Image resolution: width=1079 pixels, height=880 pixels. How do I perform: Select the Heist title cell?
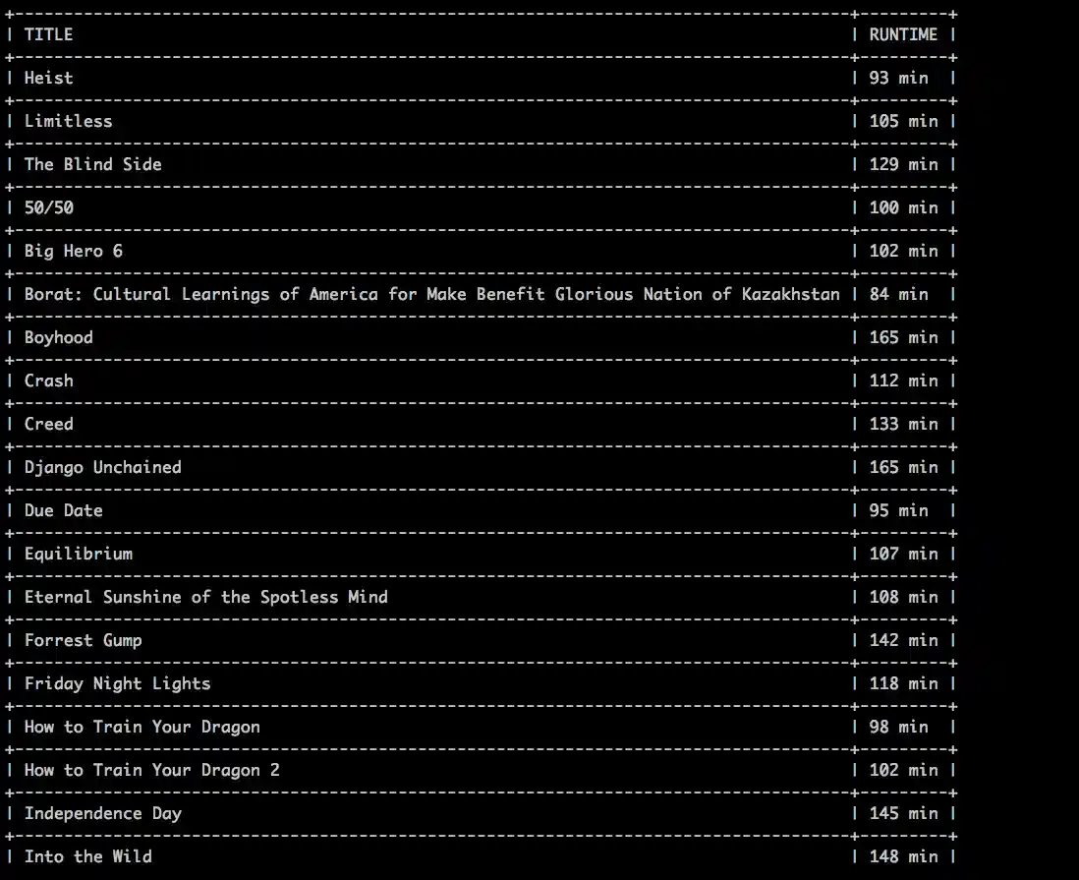[48, 78]
